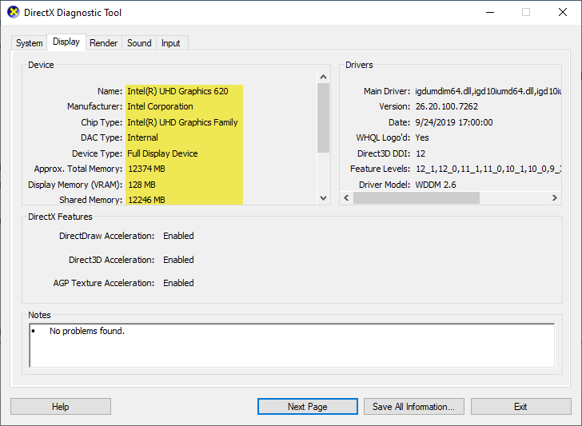This screenshot has height=426, width=582.
Task: Click shared memory value 12246 MB
Action: point(146,200)
